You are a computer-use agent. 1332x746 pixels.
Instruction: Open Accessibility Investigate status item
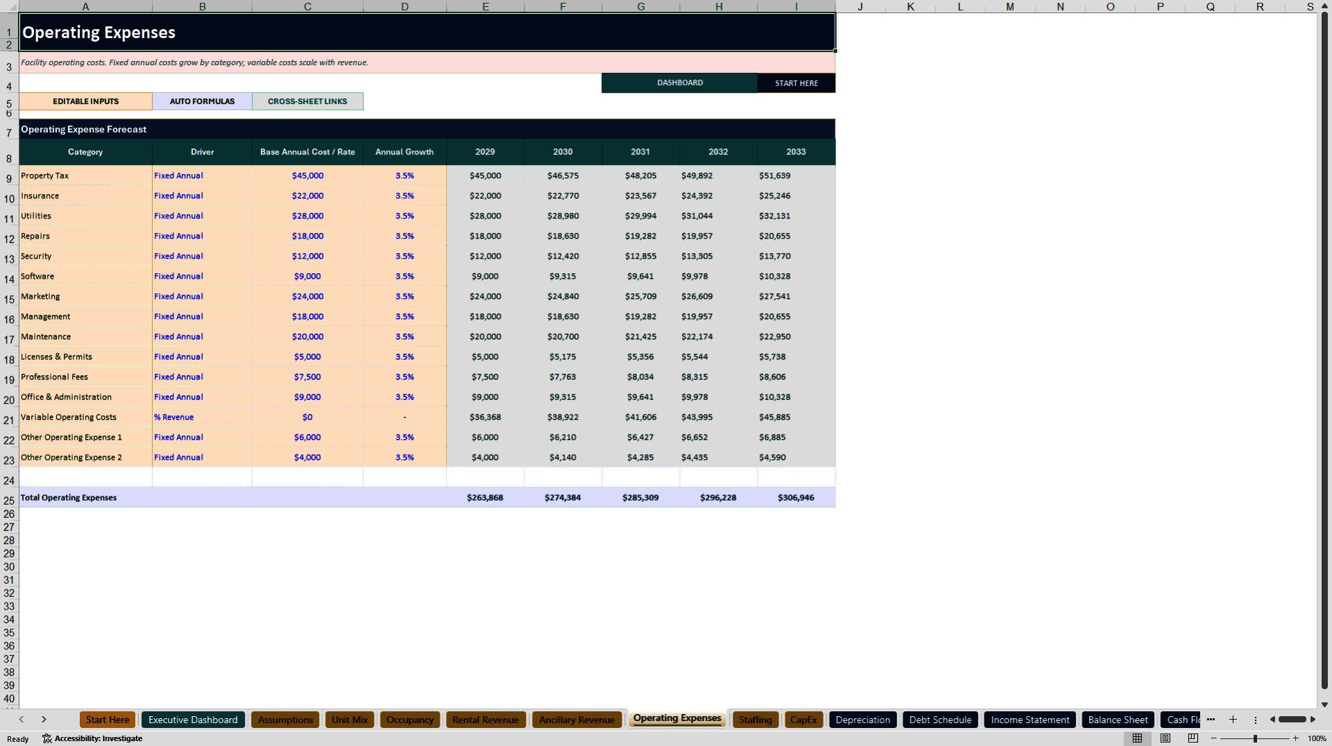tap(92, 738)
